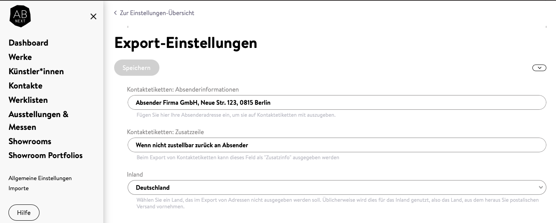
Task: Click the Importe link
Action: click(x=19, y=188)
